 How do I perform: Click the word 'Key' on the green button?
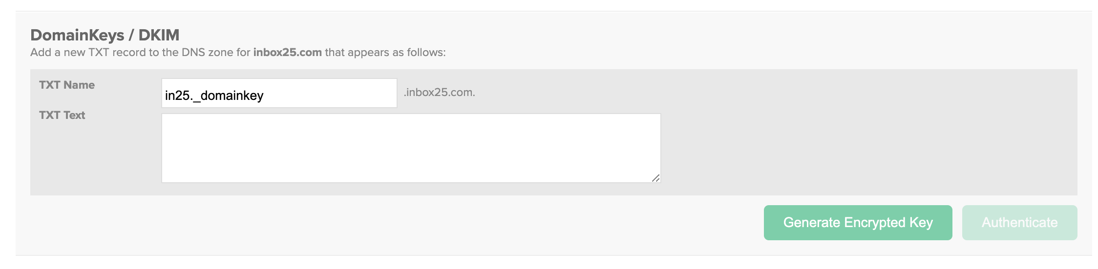[921, 223]
